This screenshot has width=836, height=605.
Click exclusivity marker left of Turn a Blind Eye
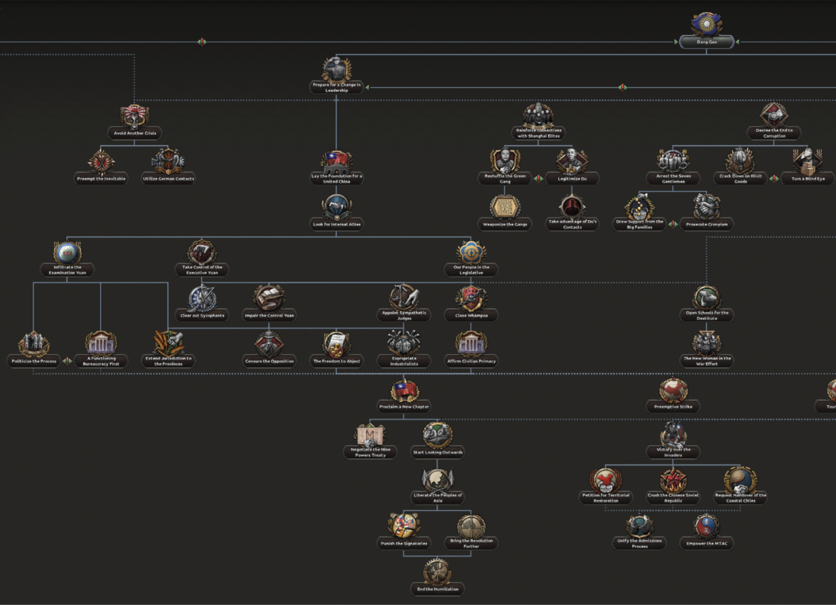point(774,179)
